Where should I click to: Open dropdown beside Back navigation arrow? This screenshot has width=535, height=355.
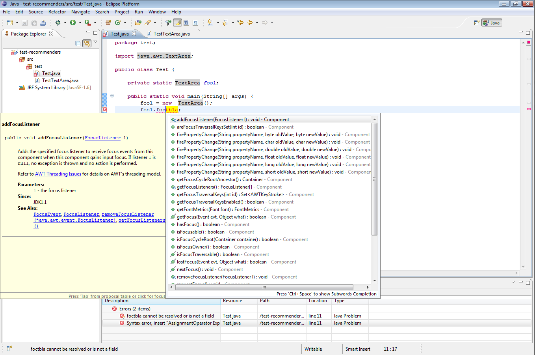[x=257, y=22]
